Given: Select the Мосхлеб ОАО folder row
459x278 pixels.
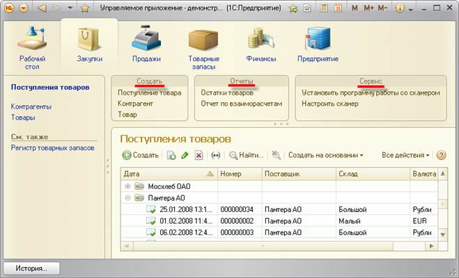Looking at the screenshot, I should click(x=279, y=186).
